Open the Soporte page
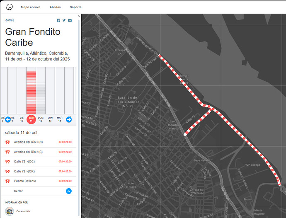The height and width of the screenshot is (218, 286). pos(75,7)
